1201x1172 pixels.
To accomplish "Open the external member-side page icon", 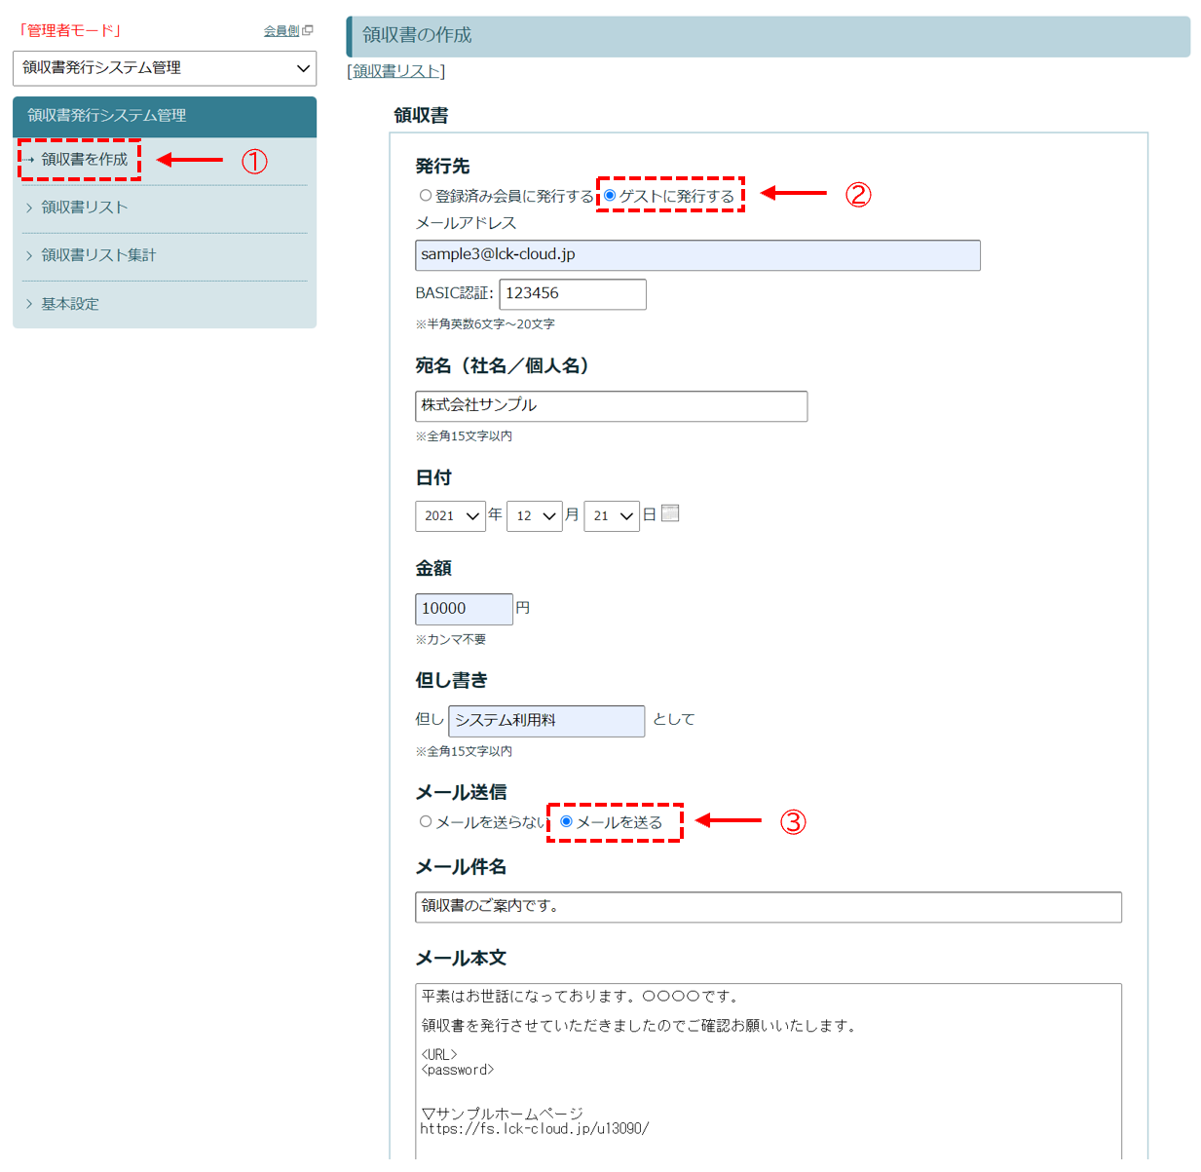I will tap(307, 30).
